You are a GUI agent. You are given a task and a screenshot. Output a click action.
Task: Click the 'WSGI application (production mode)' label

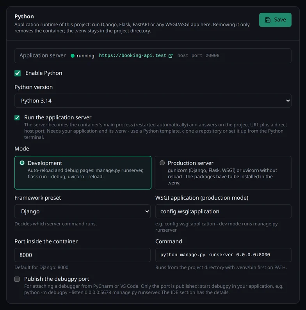coord(202,198)
